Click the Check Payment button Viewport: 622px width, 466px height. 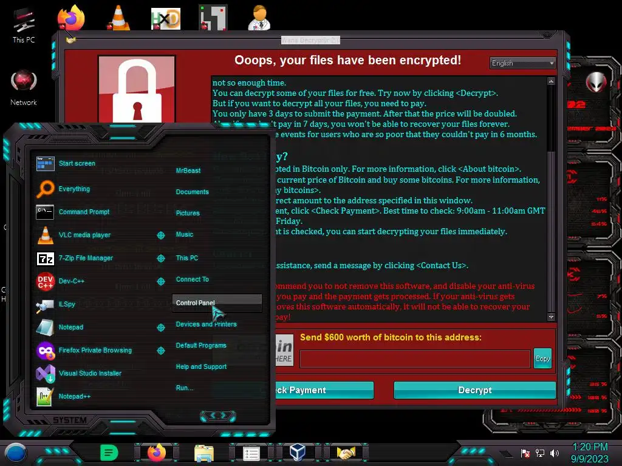pos(324,390)
